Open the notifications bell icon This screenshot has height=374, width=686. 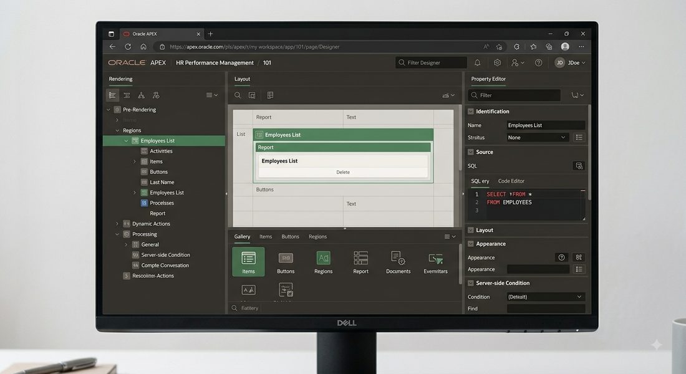click(477, 63)
